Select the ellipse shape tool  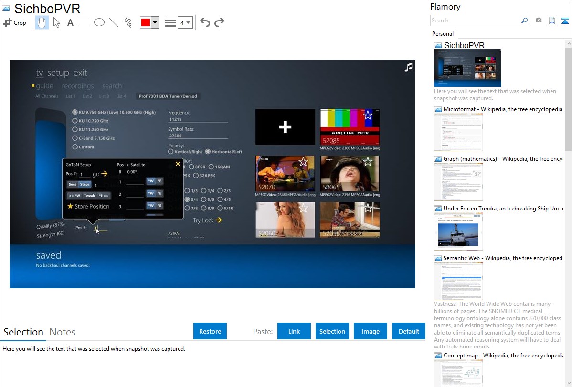(x=99, y=22)
